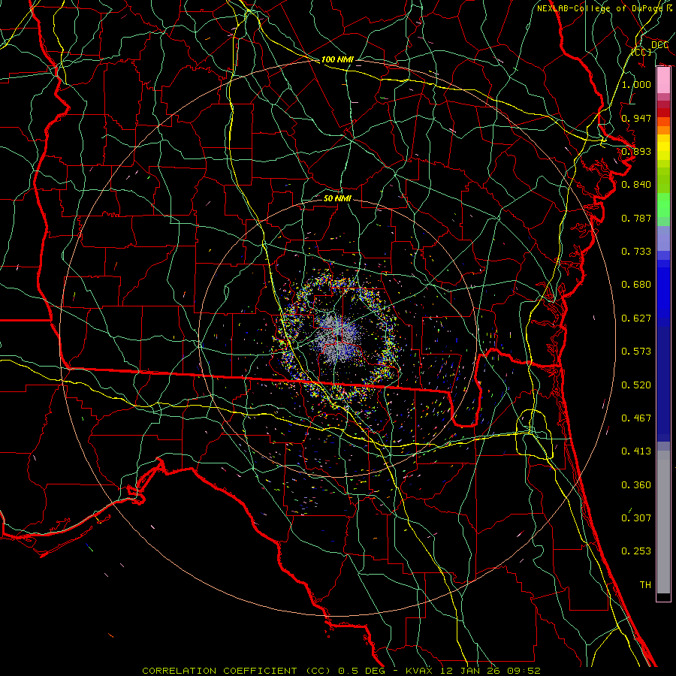Click the 0.733 color scale label
The image size is (676, 676).
pos(636,251)
